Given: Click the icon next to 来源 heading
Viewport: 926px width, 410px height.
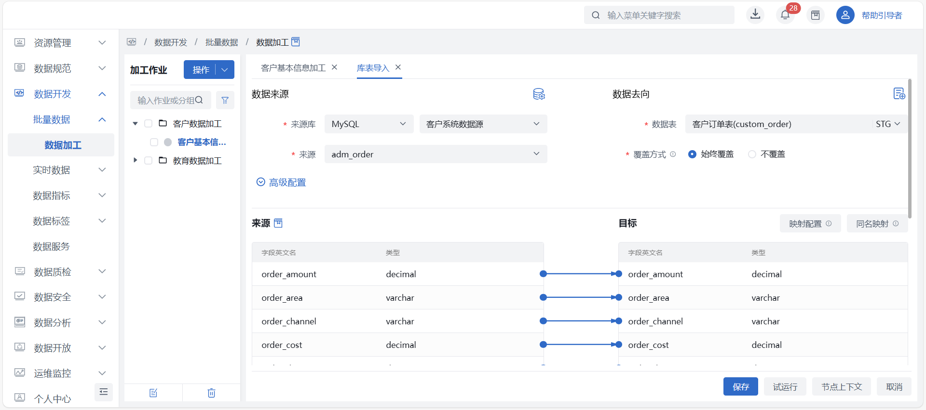Looking at the screenshot, I should pyautogui.click(x=278, y=223).
